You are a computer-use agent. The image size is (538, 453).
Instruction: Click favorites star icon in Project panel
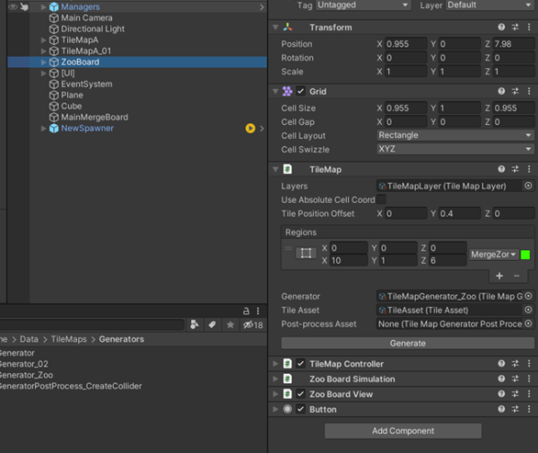tap(232, 325)
